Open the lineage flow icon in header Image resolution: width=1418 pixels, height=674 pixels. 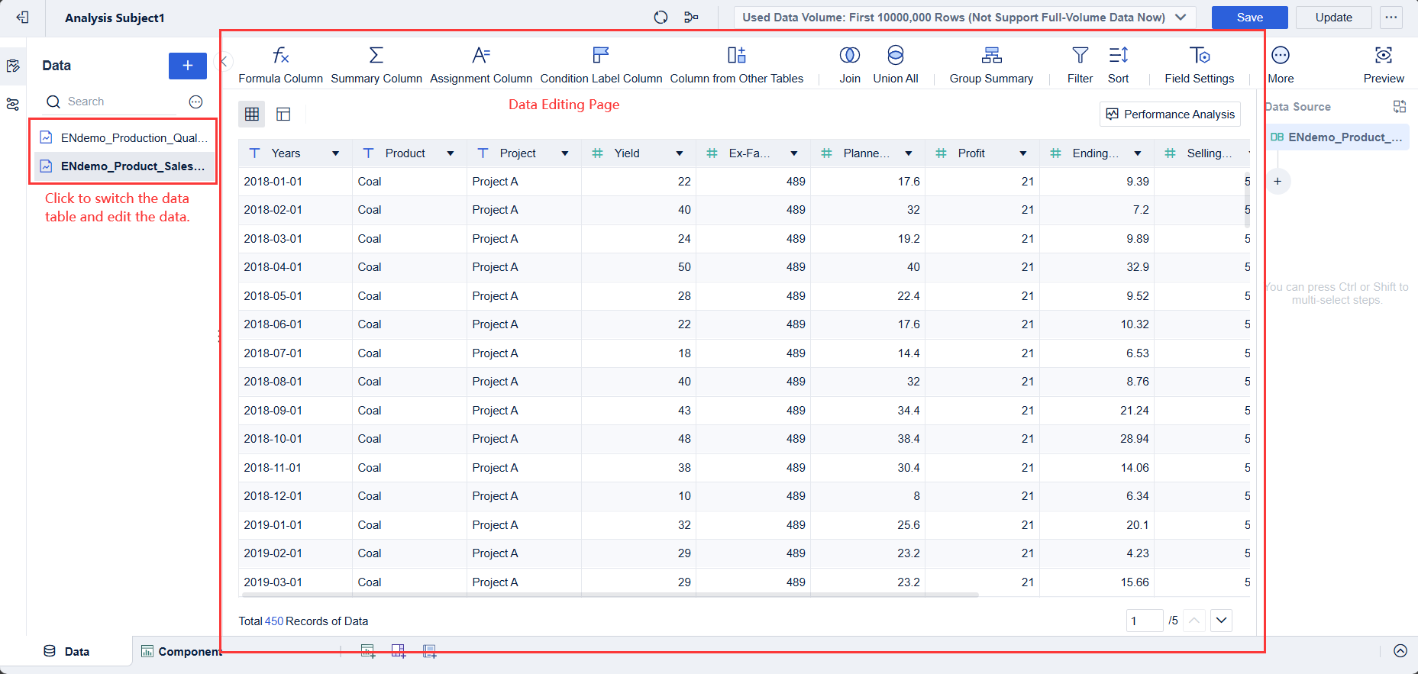(691, 17)
